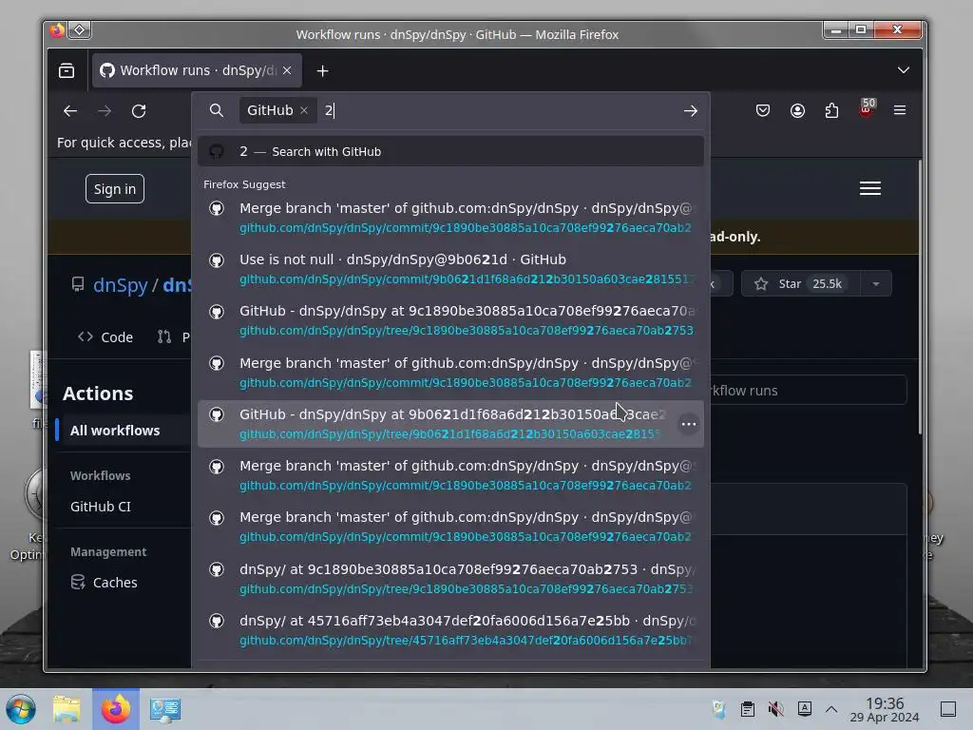Click the forward navigation arrow
This screenshot has height=730, width=973.
105,110
